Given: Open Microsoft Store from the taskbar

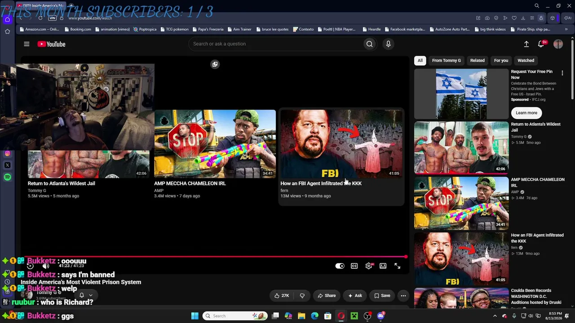Looking at the screenshot, I should (328, 316).
